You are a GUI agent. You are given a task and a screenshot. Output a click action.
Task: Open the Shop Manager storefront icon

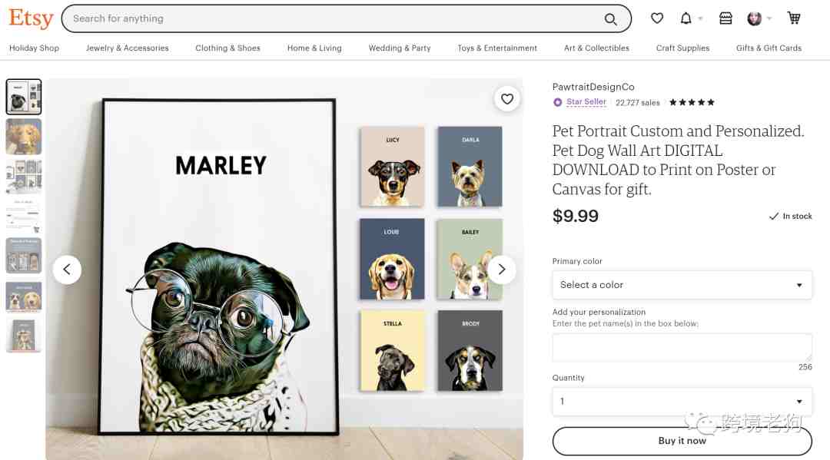[725, 18]
